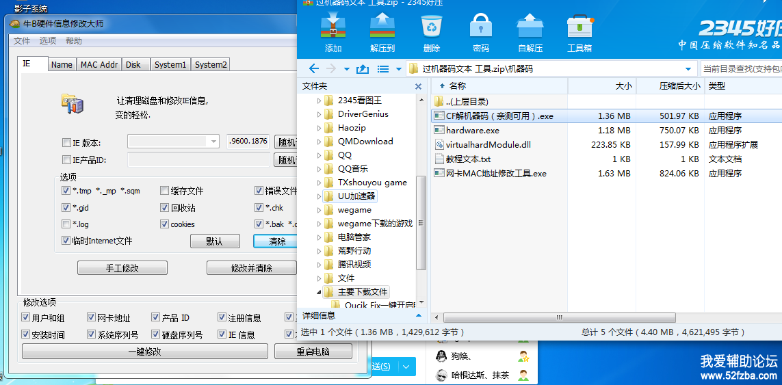Click the back arrow in 2345好压
Viewport: 782px width, 385px height.
[314, 69]
